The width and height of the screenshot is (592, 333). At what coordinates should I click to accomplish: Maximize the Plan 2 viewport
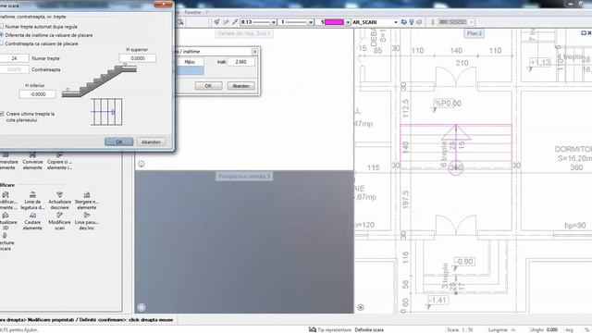[584, 33]
